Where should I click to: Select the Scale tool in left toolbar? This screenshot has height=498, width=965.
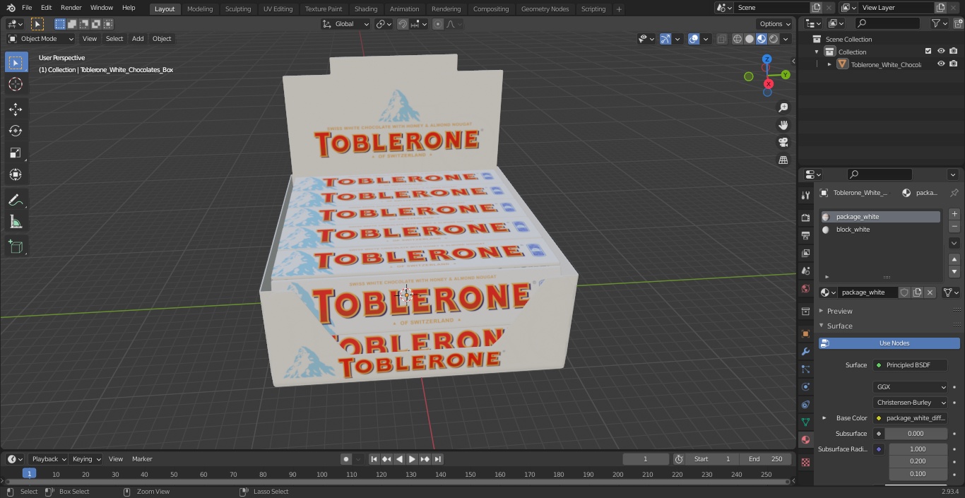(x=16, y=153)
